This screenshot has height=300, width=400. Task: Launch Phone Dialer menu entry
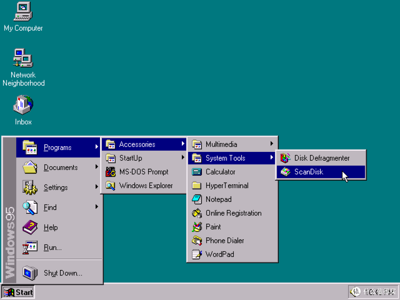[x=232, y=241]
